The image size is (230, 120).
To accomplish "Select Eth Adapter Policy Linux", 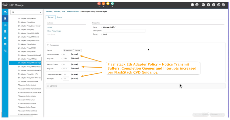I will click(x=26, y=22).
